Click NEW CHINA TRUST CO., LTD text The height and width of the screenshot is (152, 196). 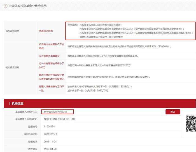coord(59,119)
